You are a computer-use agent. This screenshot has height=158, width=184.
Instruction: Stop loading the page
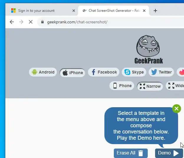(x=31, y=22)
